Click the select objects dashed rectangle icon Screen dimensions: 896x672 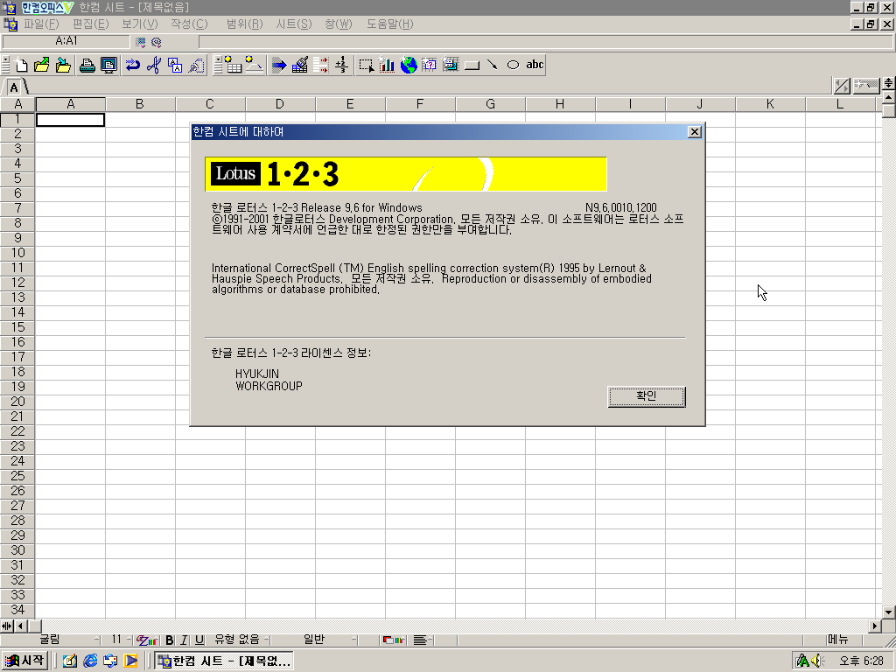point(367,65)
